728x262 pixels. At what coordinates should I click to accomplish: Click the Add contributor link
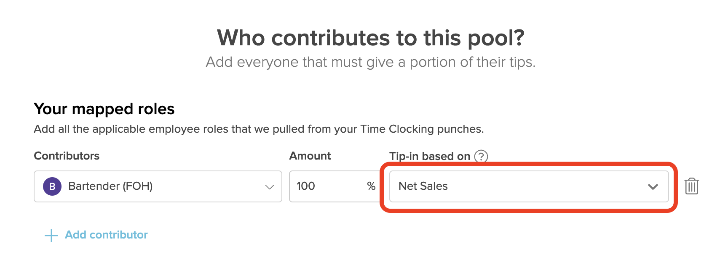105,235
